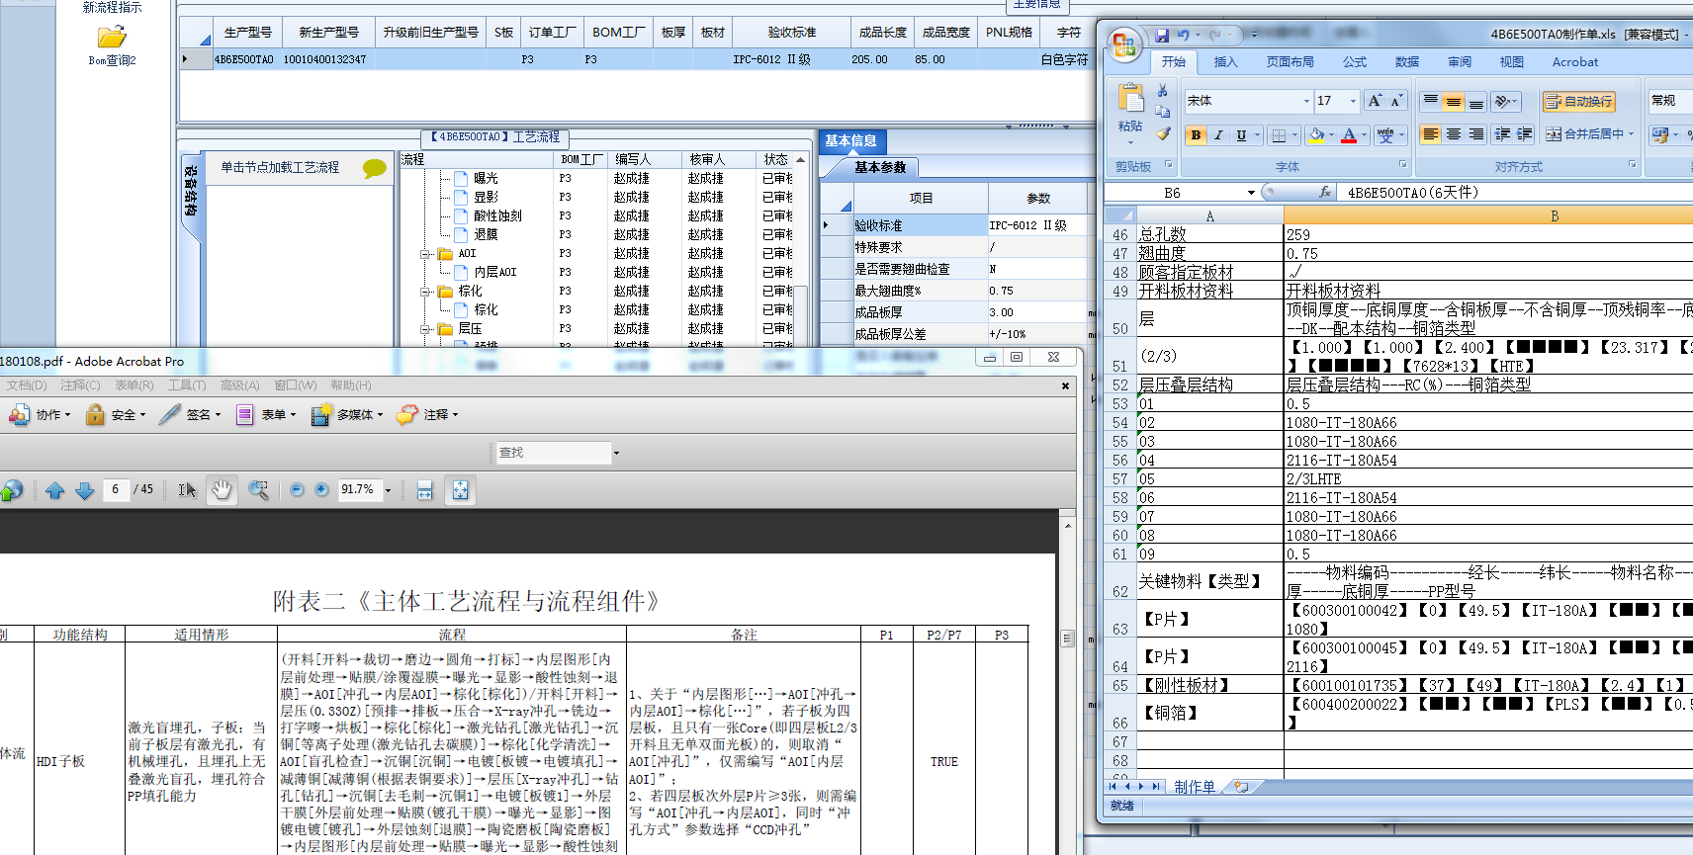Click the phonetic guide wén icon
The height and width of the screenshot is (855, 1693).
click(x=1384, y=135)
